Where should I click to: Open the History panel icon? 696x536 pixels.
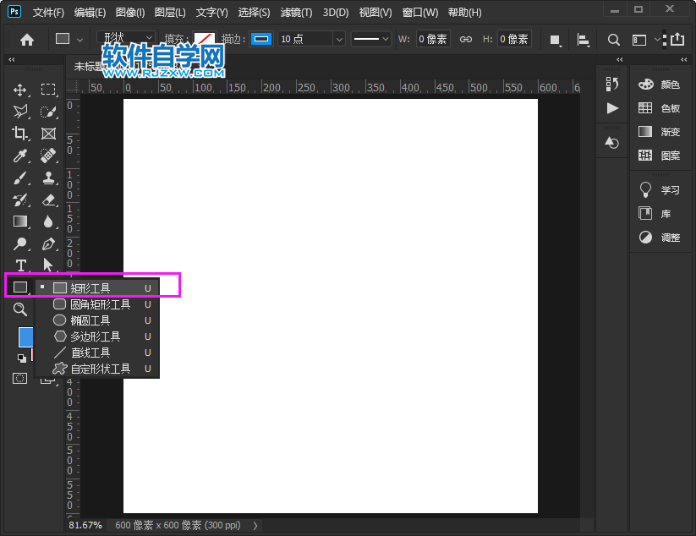(x=613, y=84)
